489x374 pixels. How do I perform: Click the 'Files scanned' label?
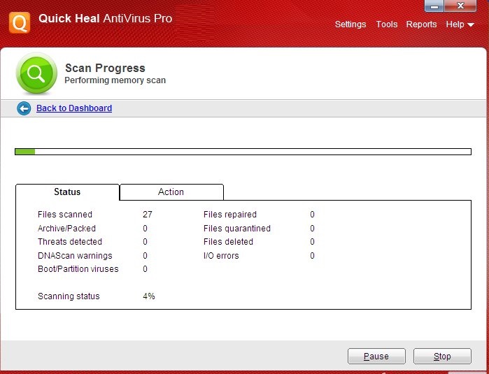coord(65,215)
